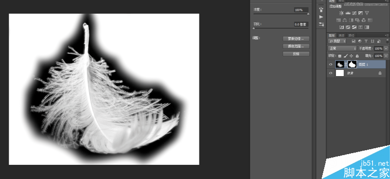Open the Actions panel play icon
The height and width of the screenshot is (179, 390).
(321, 17)
